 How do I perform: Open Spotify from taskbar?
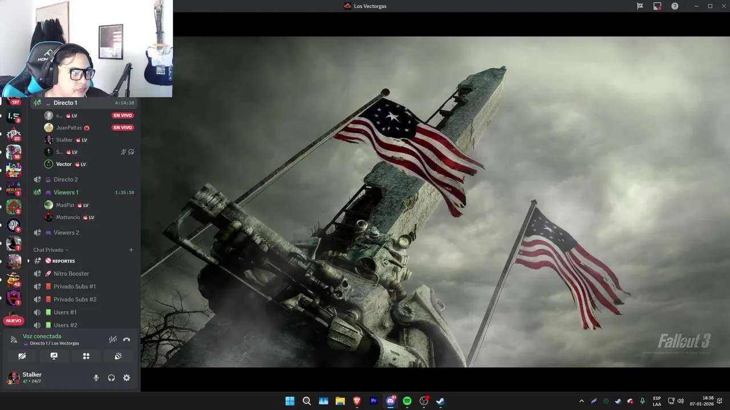407,401
